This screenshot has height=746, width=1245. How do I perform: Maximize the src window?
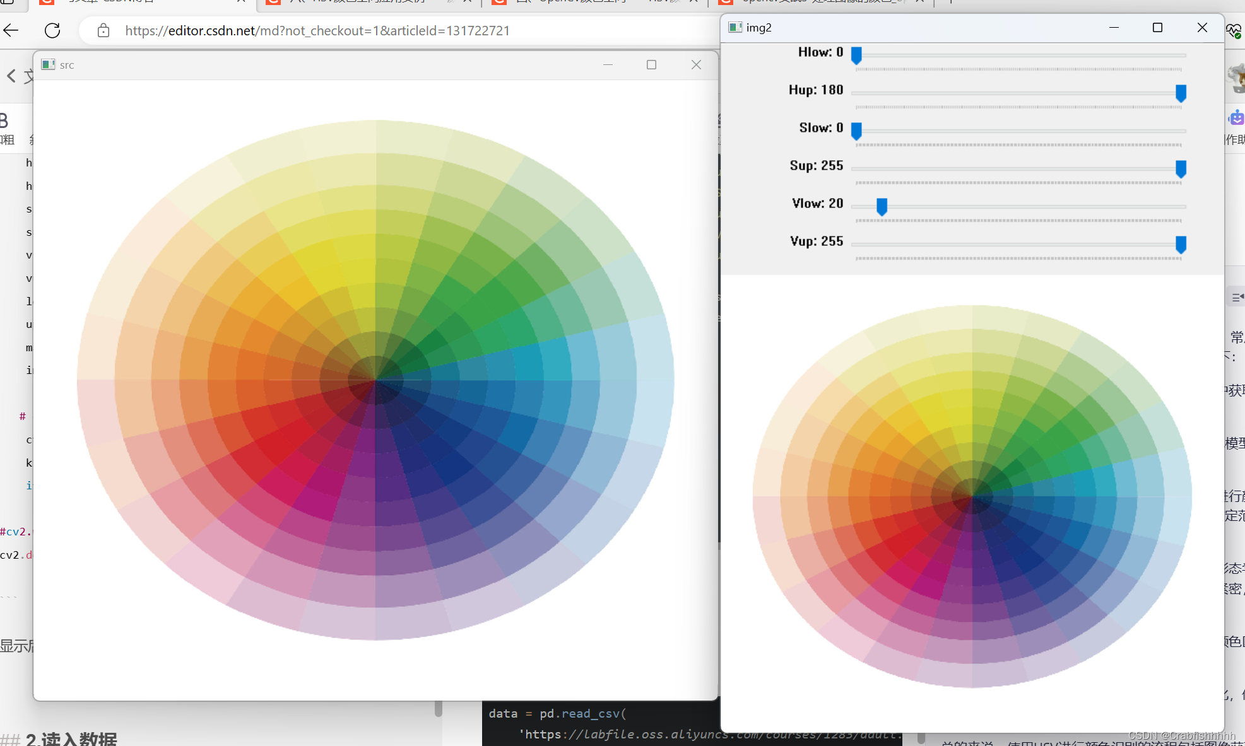(651, 64)
